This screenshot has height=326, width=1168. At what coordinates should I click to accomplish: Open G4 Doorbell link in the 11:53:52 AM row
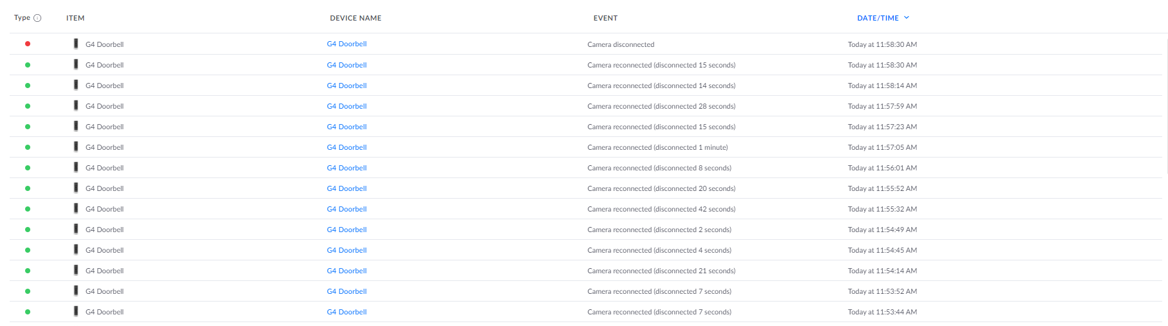346,291
